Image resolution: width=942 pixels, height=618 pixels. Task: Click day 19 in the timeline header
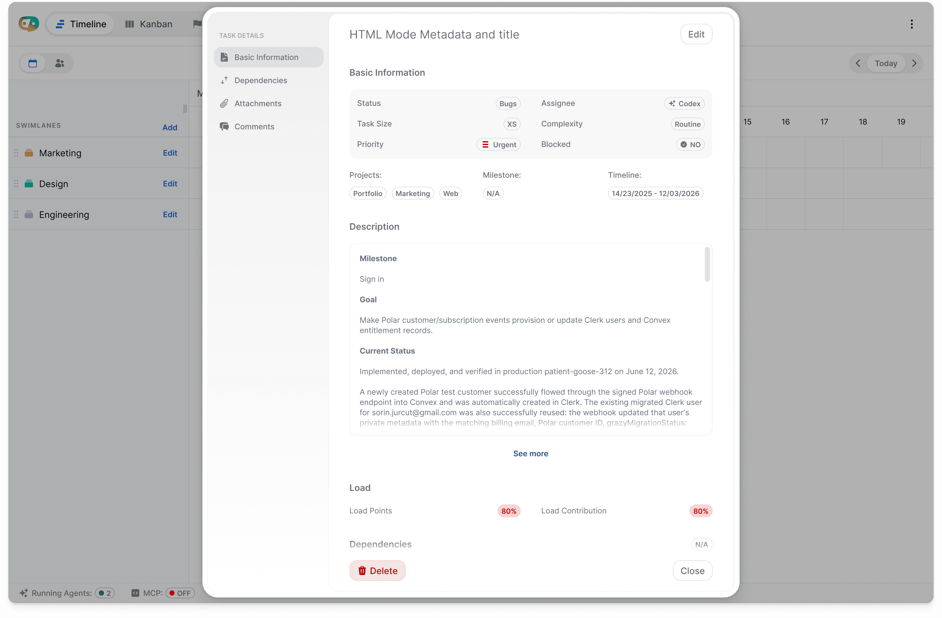point(901,122)
